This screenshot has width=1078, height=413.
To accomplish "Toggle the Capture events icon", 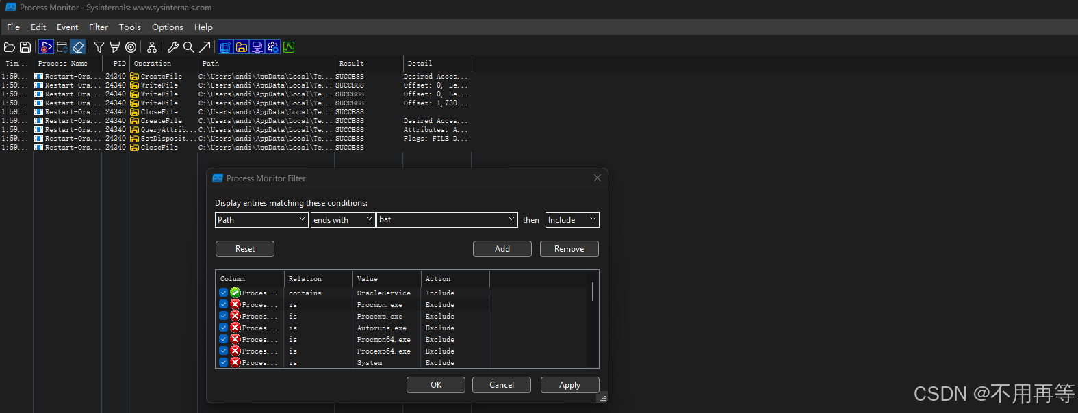I will [x=46, y=47].
